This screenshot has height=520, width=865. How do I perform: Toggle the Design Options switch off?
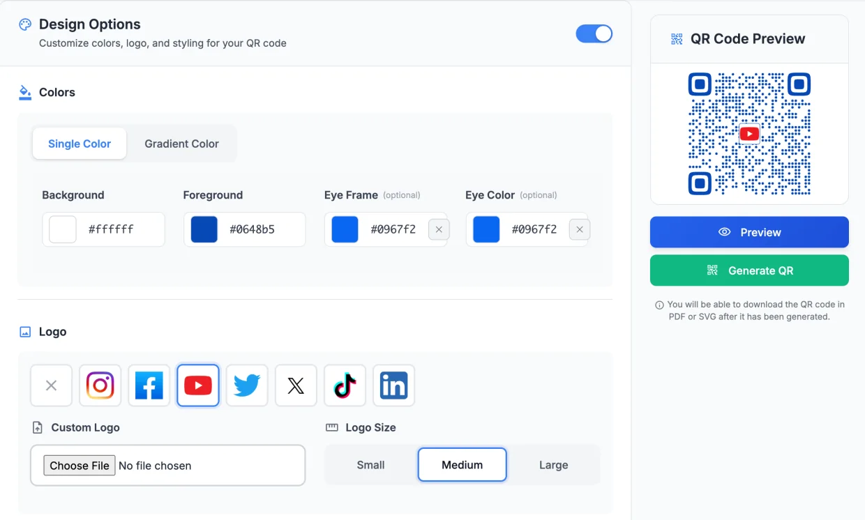[x=594, y=33]
